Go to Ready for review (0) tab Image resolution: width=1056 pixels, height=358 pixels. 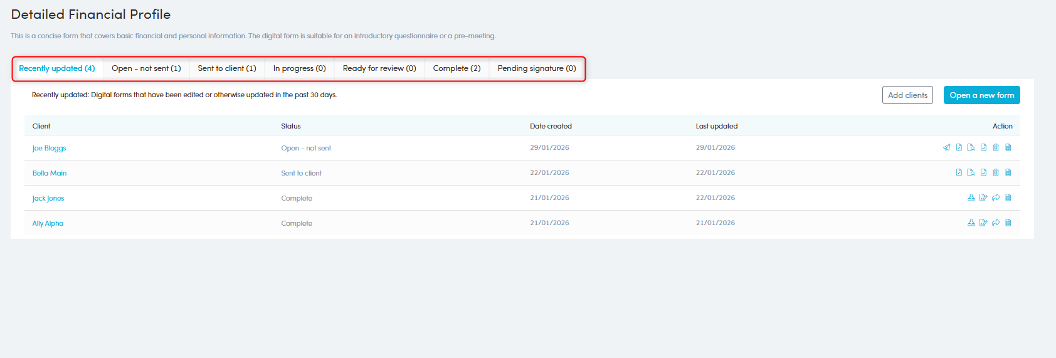point(379,68)
